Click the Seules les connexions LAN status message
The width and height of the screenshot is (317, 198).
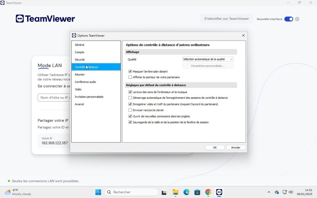[x=45, y=181]
